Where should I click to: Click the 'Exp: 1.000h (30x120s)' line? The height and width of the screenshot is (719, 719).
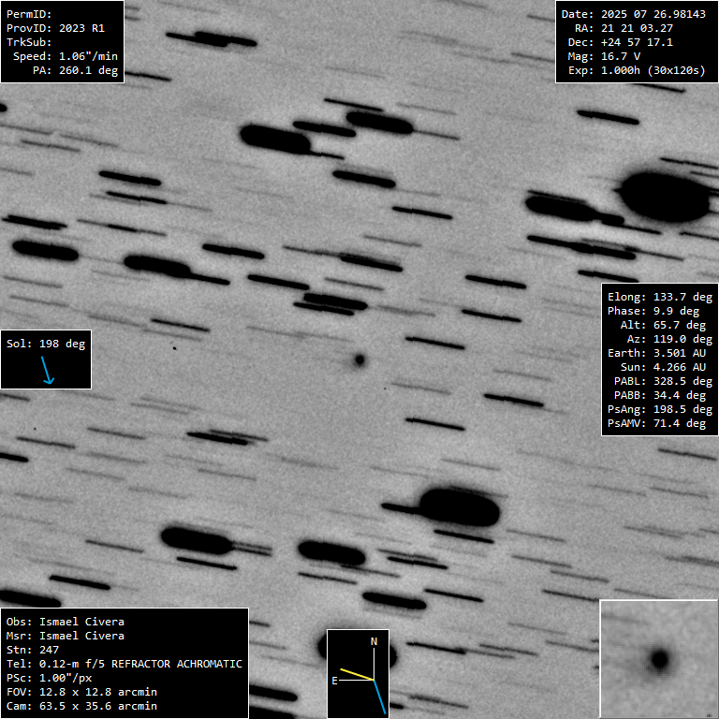[637, 70]
